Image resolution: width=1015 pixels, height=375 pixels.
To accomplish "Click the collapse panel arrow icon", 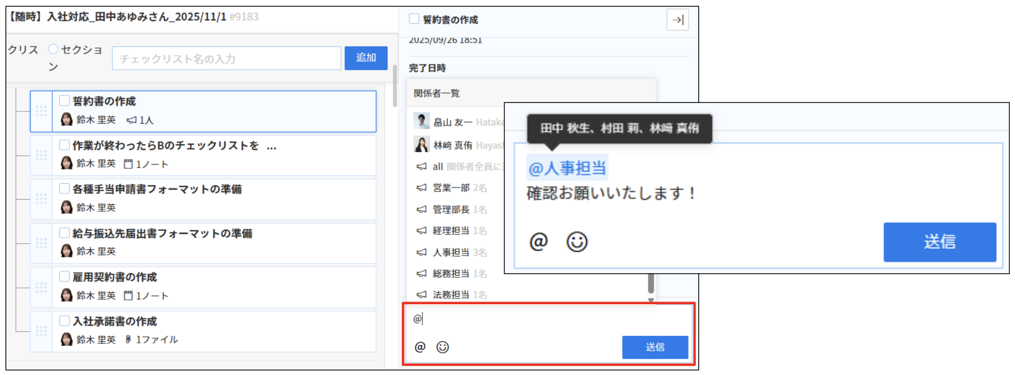I will (x=678, y=20).
